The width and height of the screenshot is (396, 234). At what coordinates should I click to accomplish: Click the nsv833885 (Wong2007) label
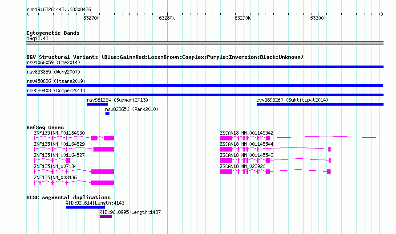pyautogui.click(x=53, y=72)
